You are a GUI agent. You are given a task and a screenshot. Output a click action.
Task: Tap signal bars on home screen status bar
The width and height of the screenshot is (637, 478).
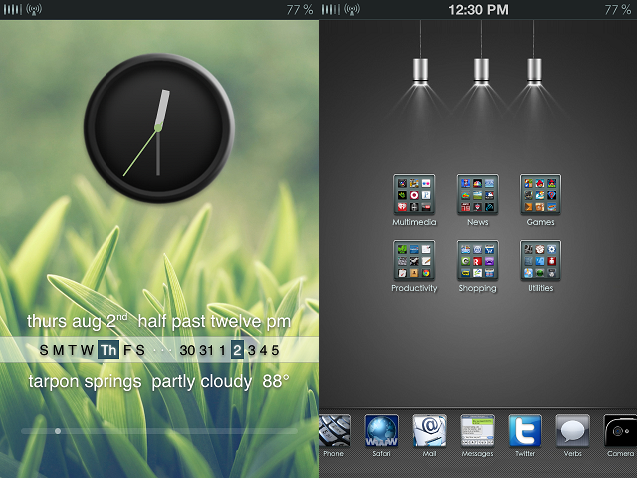click(x=331, y=9)
